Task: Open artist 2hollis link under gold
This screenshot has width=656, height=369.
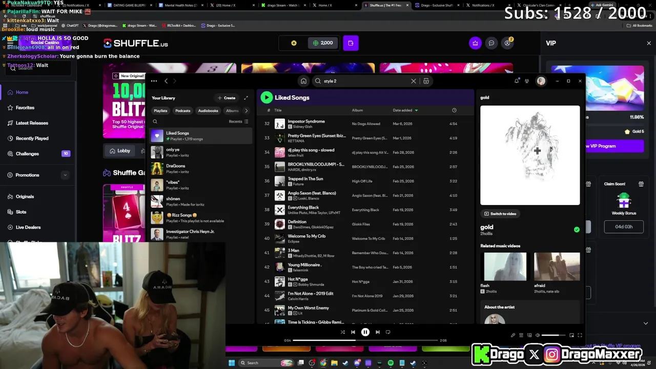Action: coord(486,234)
